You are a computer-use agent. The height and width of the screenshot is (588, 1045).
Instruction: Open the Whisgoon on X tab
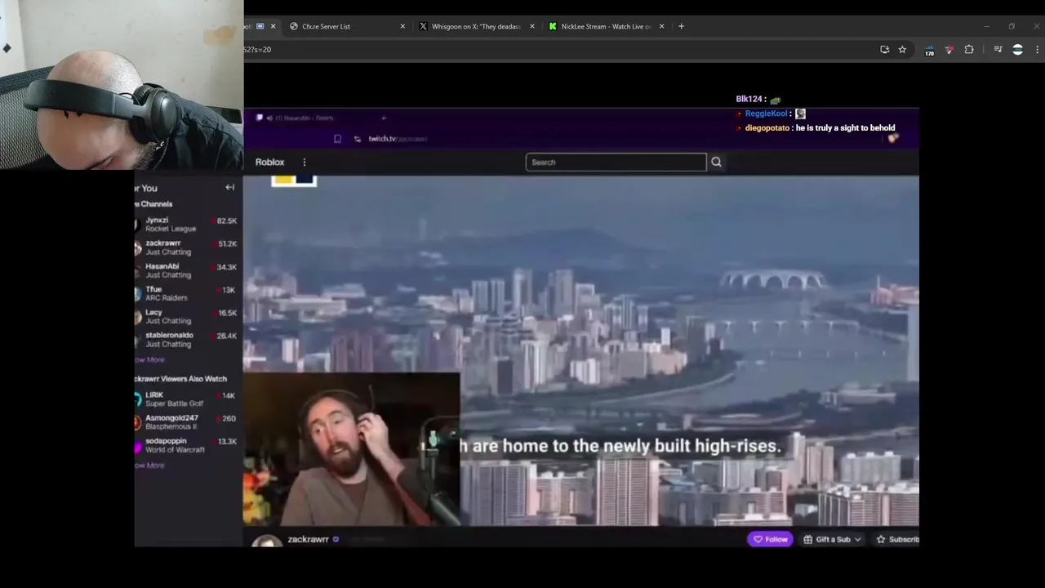[476, 26]
